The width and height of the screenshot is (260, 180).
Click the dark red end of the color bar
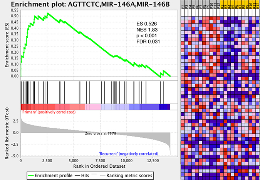22,107
